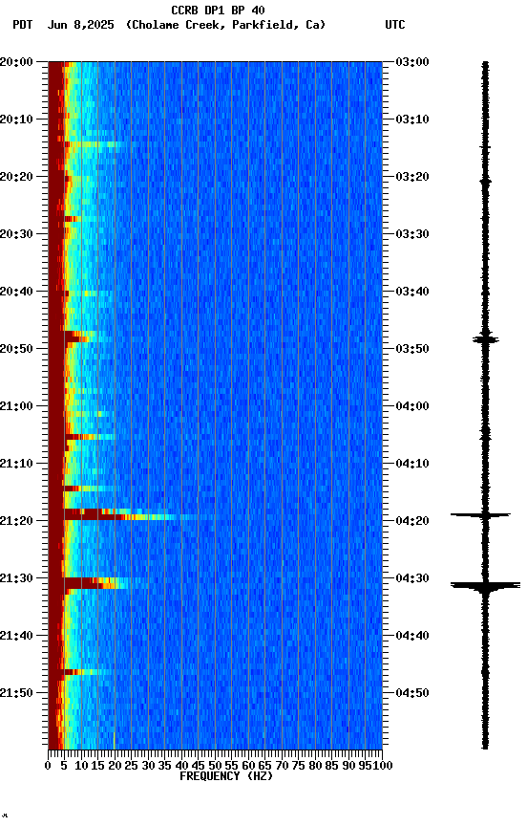The width and height of the screenshot is (527, 826).
Task: Click the 20:50 PDT time label
Action: coord(16,349)
